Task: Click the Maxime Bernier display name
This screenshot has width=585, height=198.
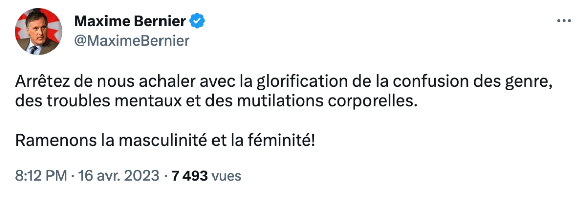Action: [x=130, y=22]
